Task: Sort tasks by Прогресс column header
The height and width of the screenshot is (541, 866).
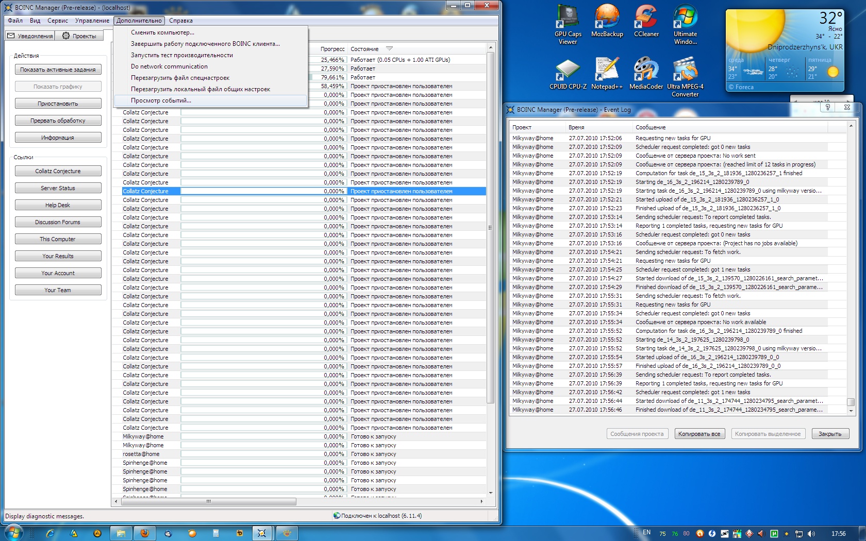Action: [332, 49]
